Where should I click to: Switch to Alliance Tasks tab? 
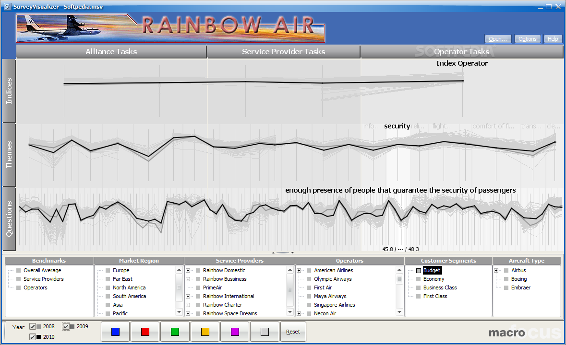click(x=111, y=51)
